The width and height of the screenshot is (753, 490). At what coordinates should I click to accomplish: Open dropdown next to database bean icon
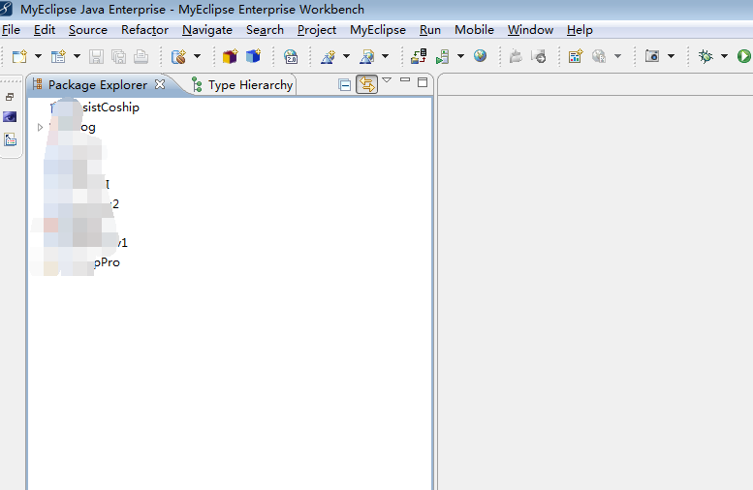pyautogui.click(x=197, y=56)
